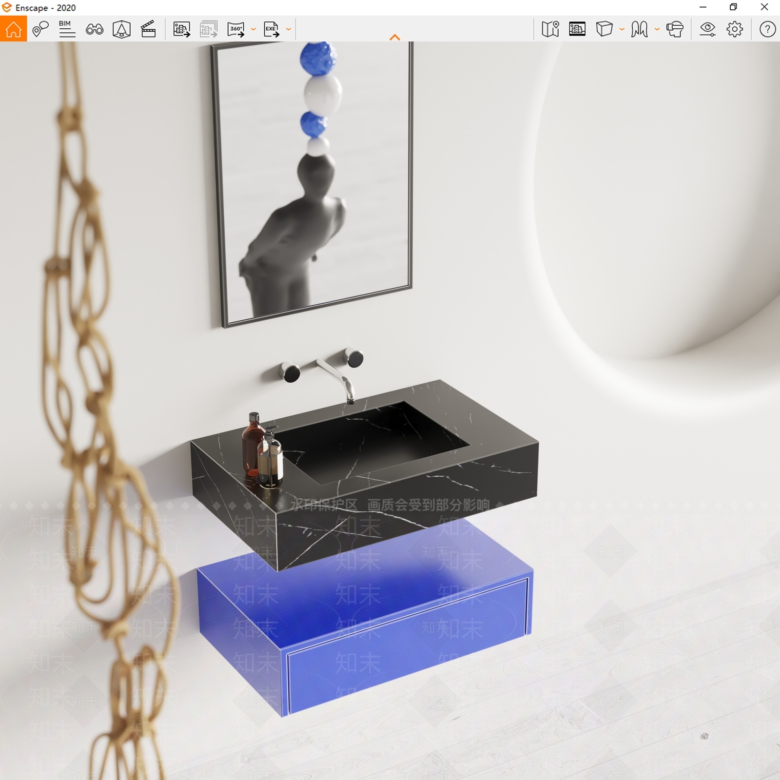Open the BIM information panel
780x780 pixels.
coord(67,29)
